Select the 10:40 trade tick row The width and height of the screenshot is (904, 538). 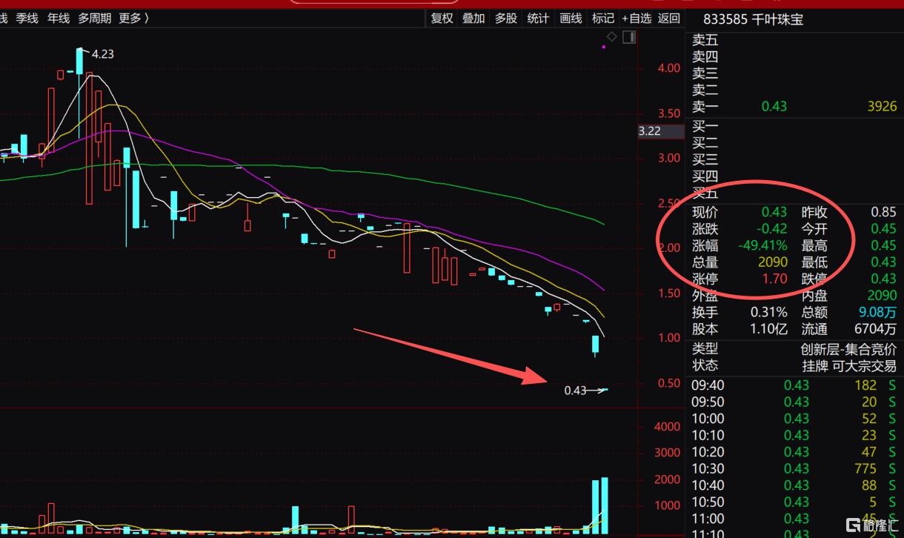tap(794, 485)
